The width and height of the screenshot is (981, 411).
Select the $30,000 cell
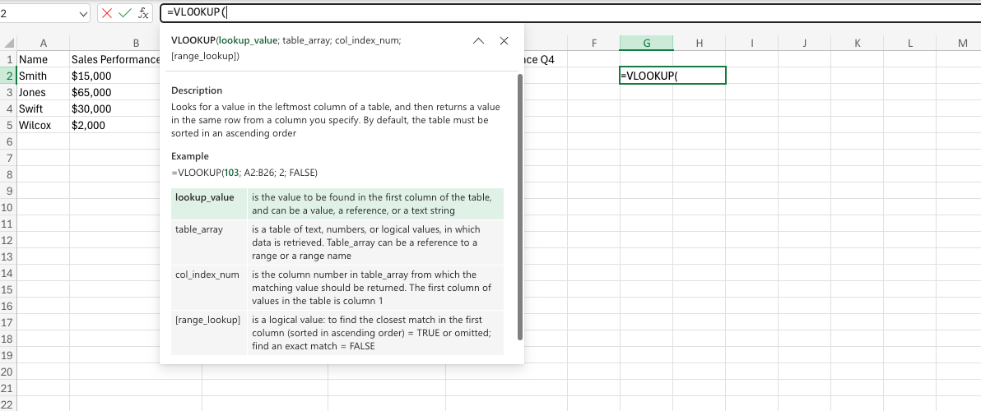tap(115, 109)
